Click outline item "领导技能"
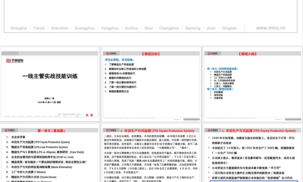The image size is (303, 182). pyautogui.click(x=218, y=95)
